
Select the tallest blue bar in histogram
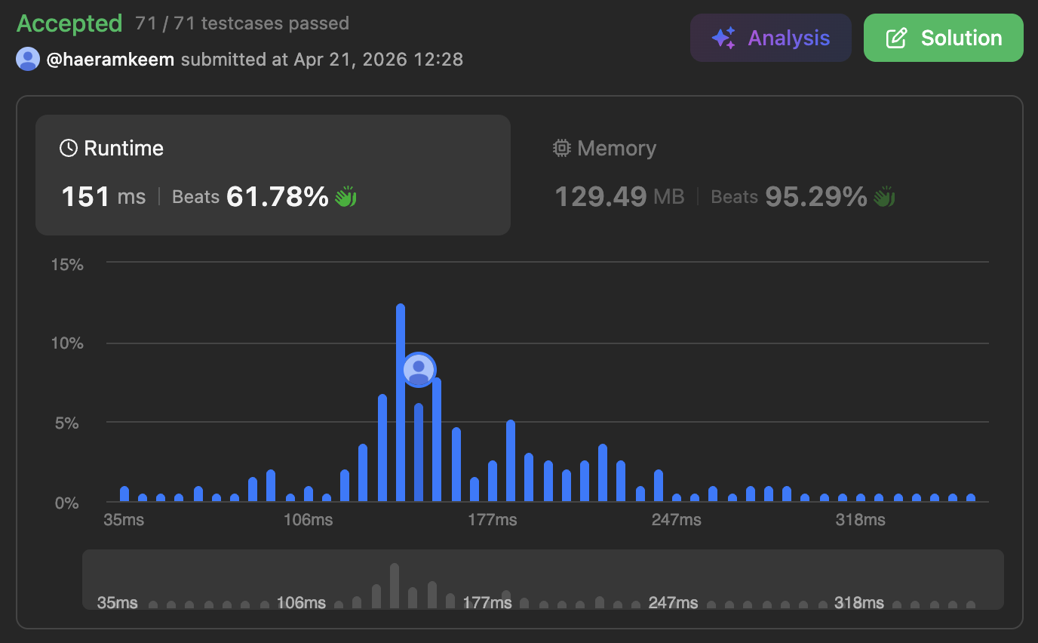pos(401,403)
